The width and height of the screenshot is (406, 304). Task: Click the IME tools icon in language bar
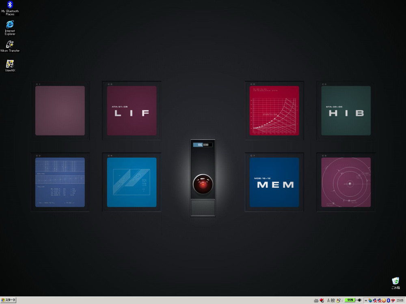339,300
